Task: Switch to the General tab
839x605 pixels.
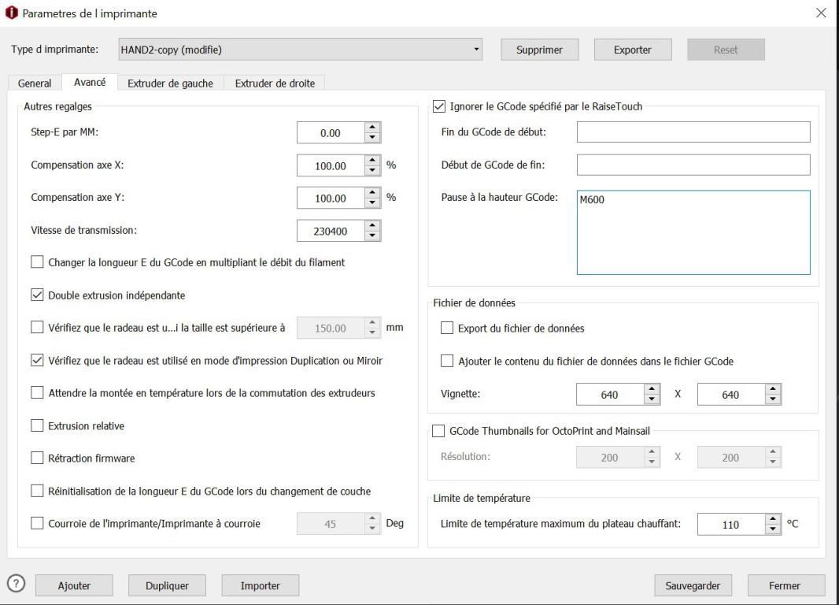Action: 35,83
